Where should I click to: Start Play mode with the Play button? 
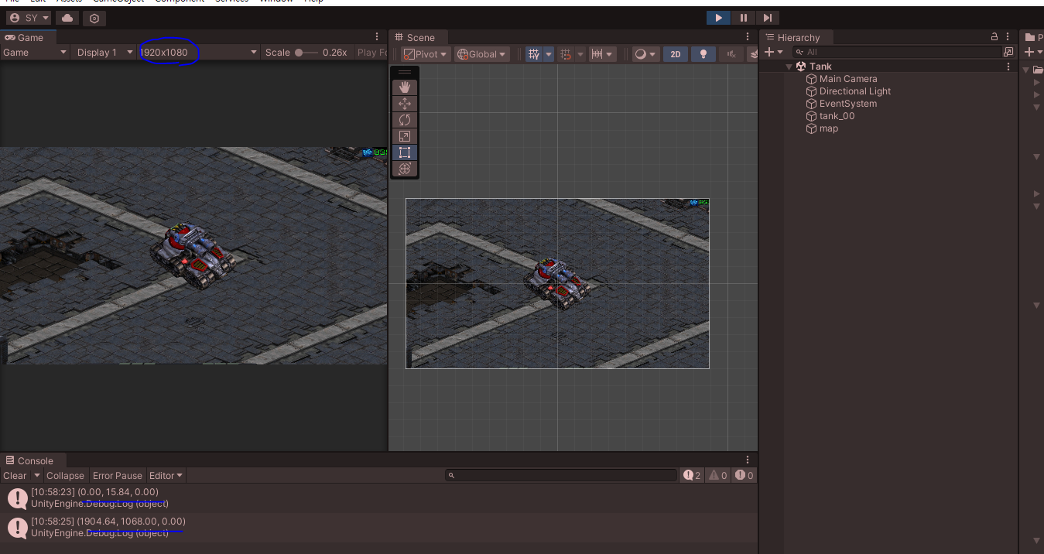coord(718,17)
